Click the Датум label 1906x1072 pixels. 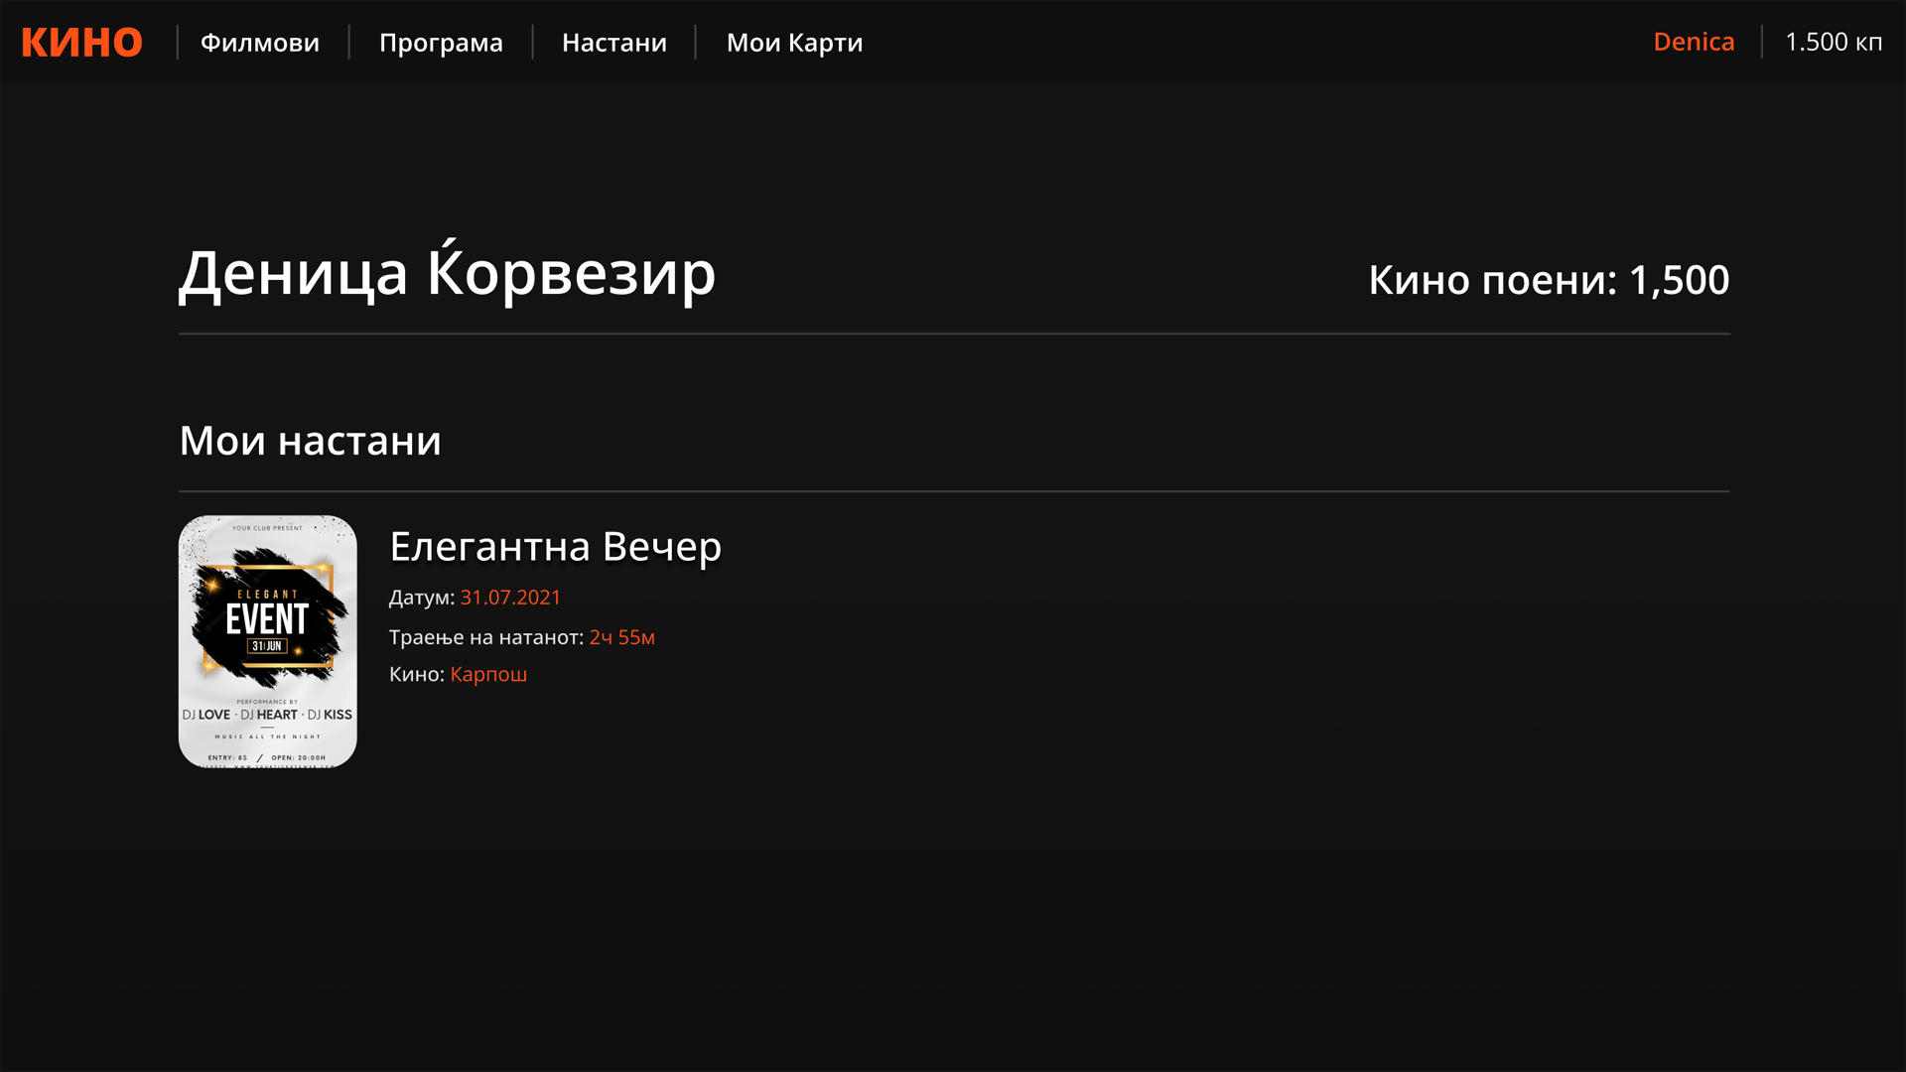421,598
